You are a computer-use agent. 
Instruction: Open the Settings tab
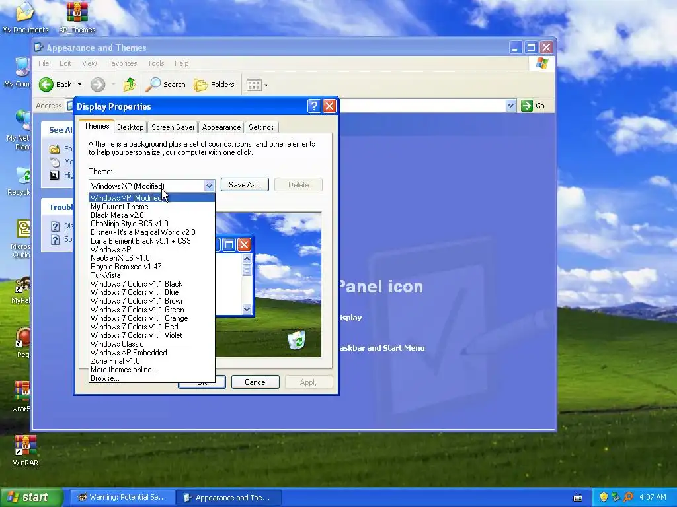[261, 127]
